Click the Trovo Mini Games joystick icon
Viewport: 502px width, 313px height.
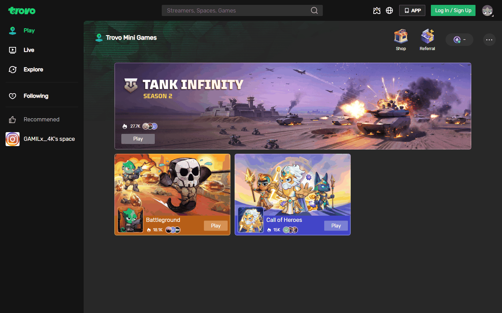point(99,38)
